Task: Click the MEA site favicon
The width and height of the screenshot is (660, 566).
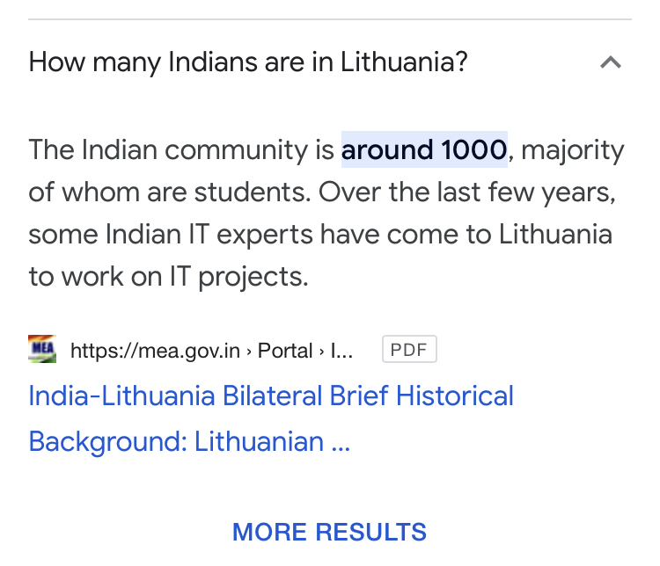Action: [42, 349]
